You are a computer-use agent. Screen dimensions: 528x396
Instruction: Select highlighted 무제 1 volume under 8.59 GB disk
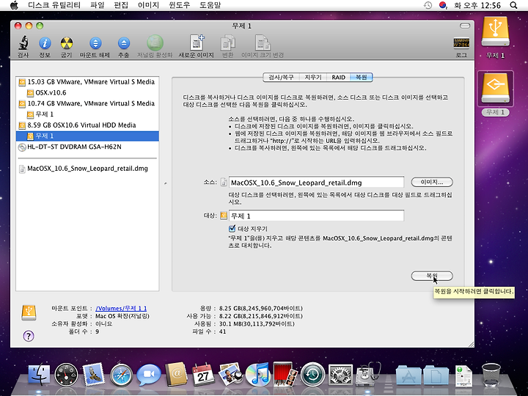click(87, 136)
